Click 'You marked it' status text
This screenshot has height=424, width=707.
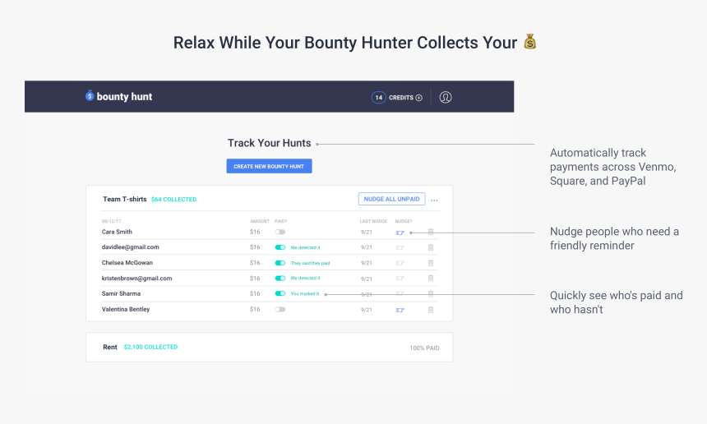(x=305, y=294)
